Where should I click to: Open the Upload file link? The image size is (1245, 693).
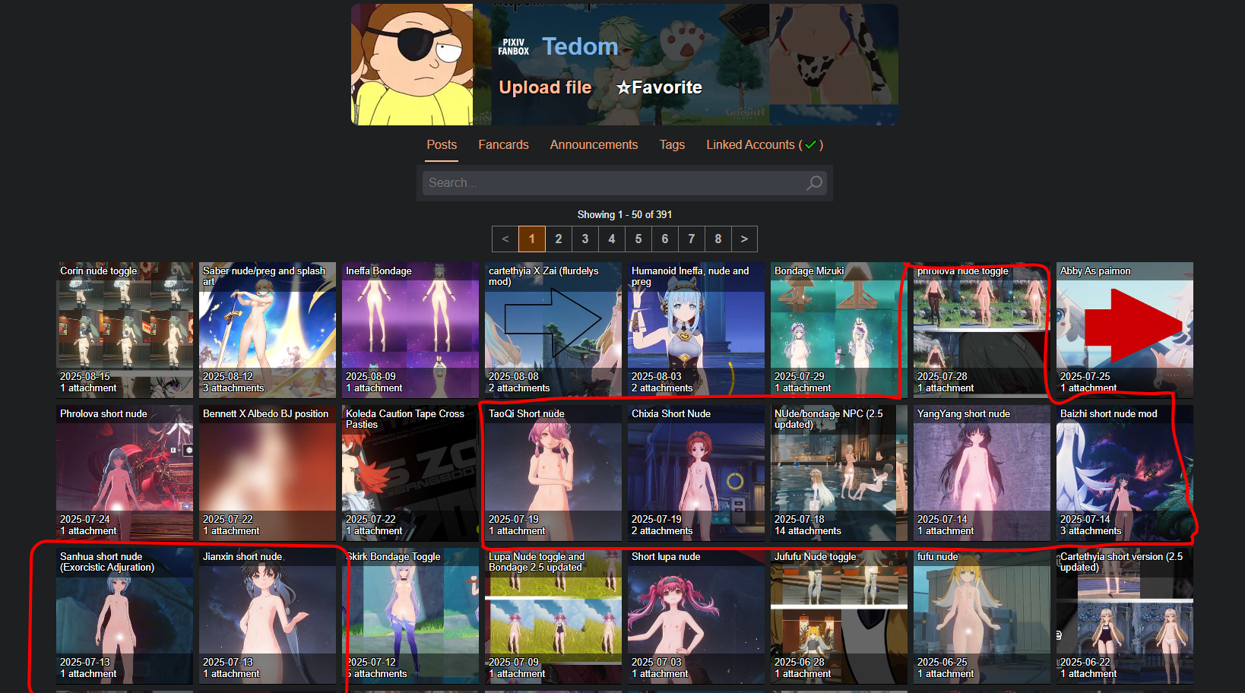[545, 87]
